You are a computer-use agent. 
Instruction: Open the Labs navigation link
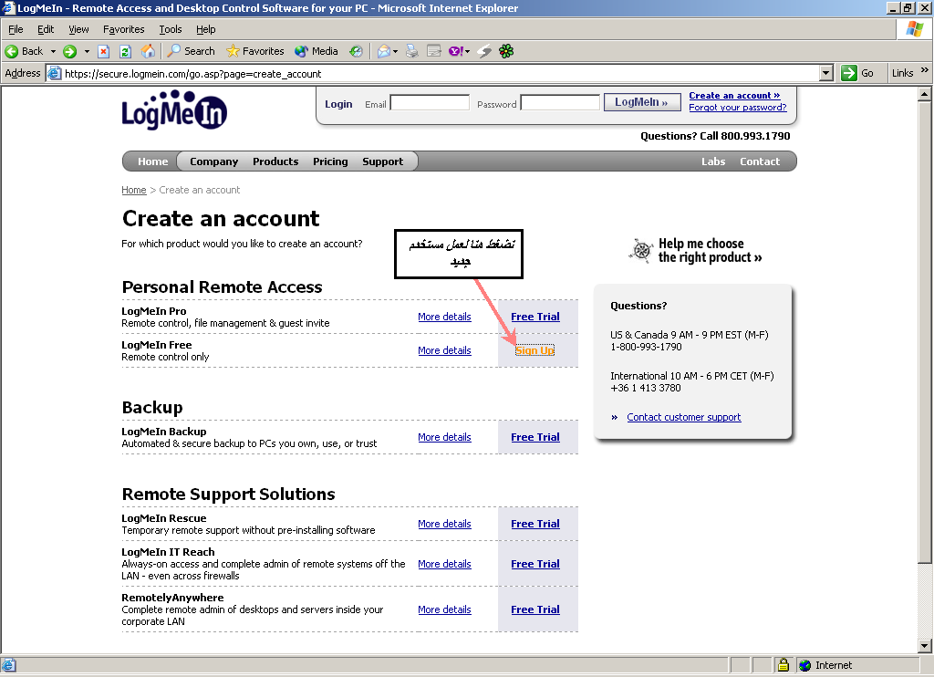point(713,161)
